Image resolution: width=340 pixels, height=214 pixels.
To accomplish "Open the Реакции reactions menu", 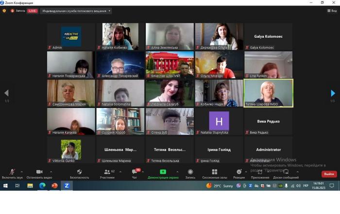I will (238, 173).
